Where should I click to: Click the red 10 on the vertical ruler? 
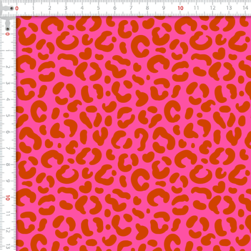(x=8, y=198)
